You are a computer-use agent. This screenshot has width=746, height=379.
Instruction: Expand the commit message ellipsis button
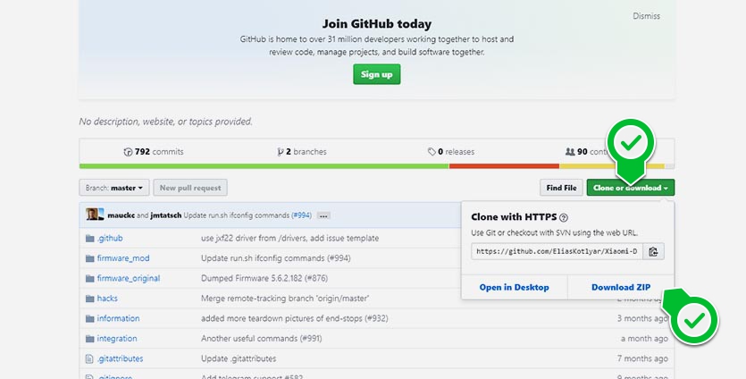[323, 215]
